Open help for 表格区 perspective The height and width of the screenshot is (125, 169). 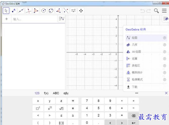[164, 66]
